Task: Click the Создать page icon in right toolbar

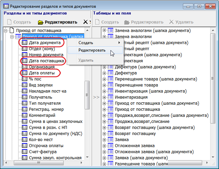Action: (x=97, y=22)
